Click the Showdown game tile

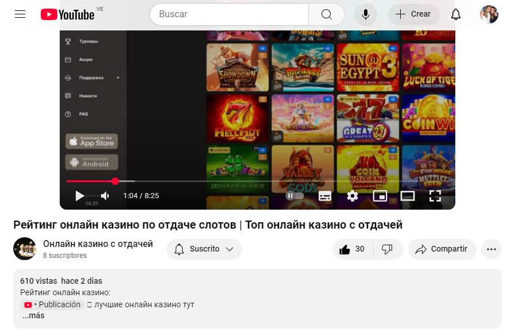click(x=238, y=67)
